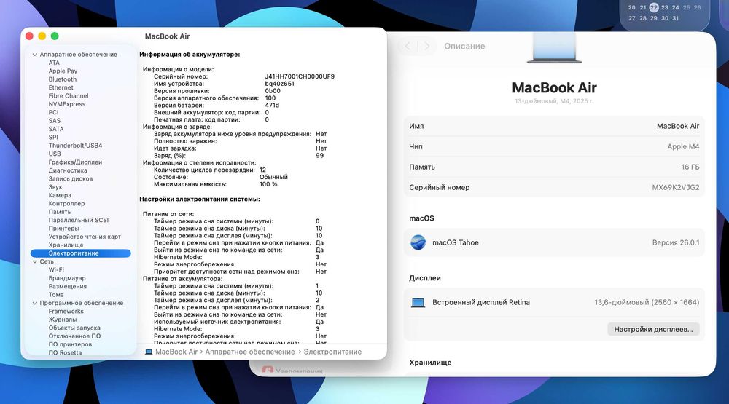Open Fibre Channel entry

coord(69,95)
